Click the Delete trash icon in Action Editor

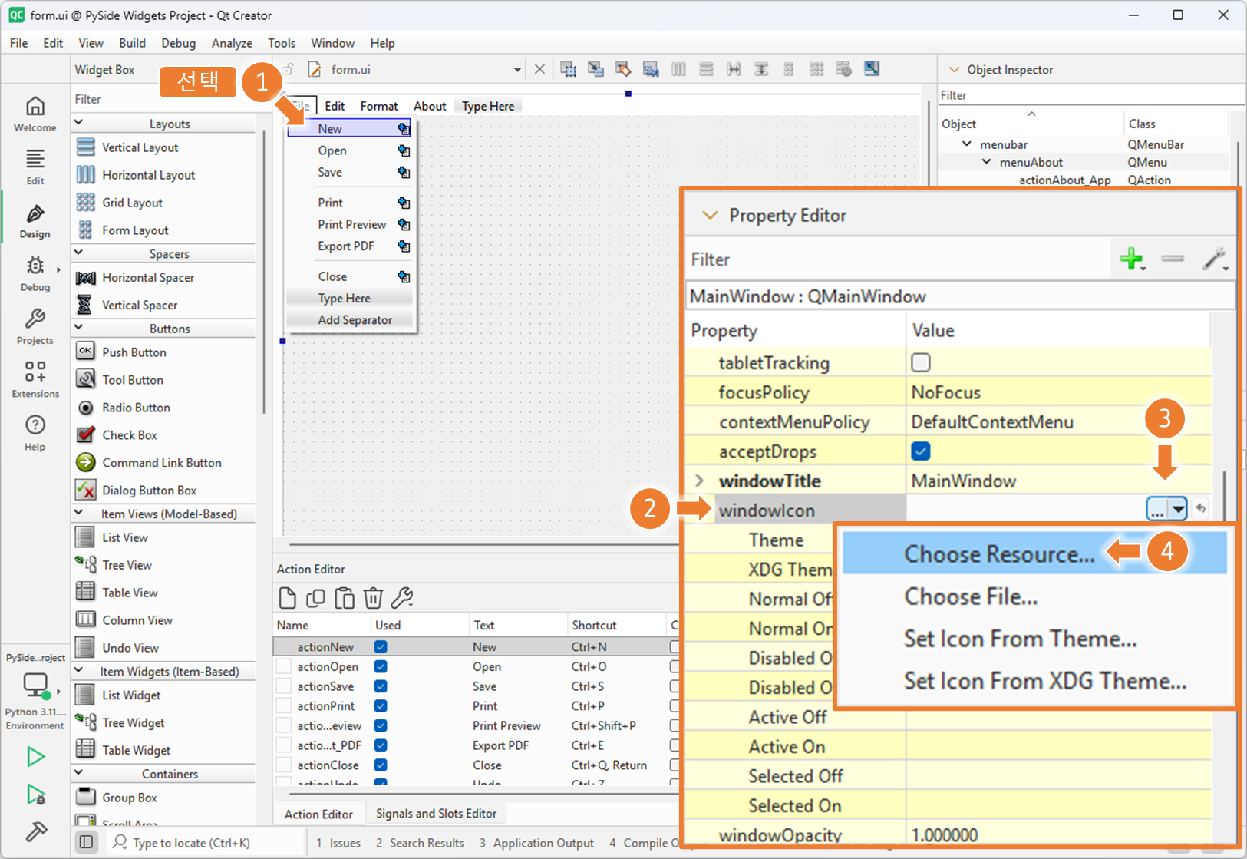(x=373, y=597)
